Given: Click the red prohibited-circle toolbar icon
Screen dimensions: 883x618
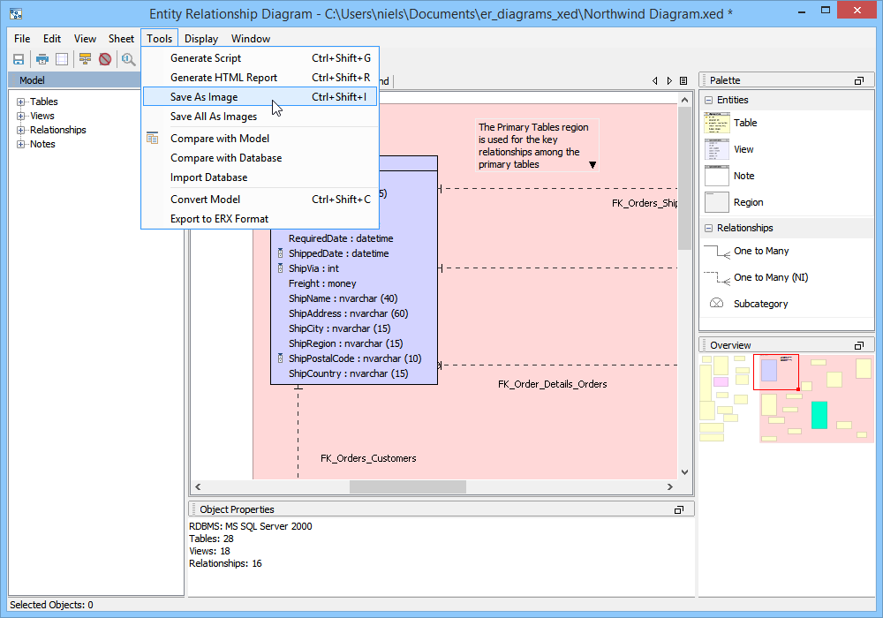Looking at the screenshot, I should click(x=105, y=59).
